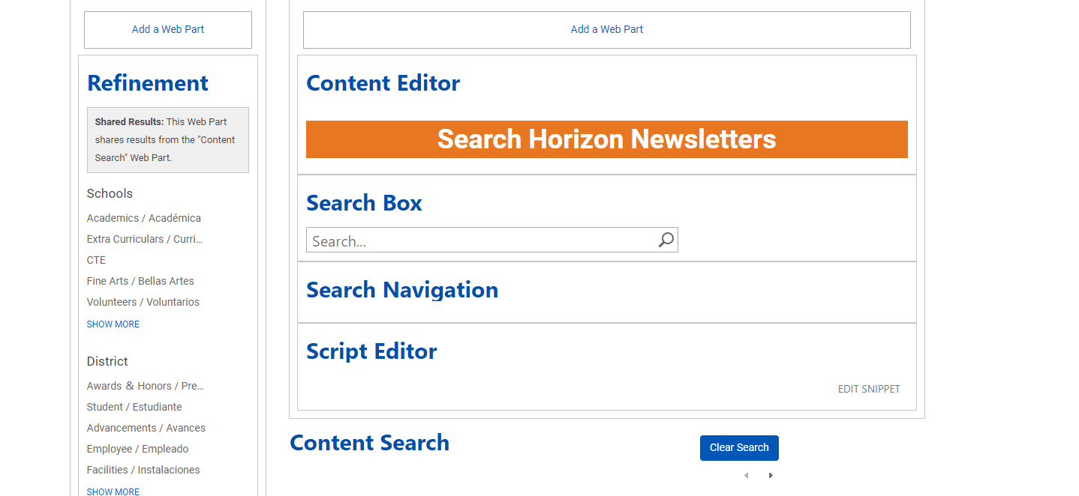Viewport: 1079px width, 496px height.
Task: Click Add a Web Part in the left zone
Action: pos(167,29)
